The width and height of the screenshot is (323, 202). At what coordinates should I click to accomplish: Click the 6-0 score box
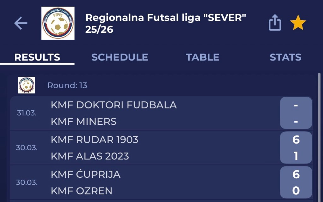[x=296, y=182]
